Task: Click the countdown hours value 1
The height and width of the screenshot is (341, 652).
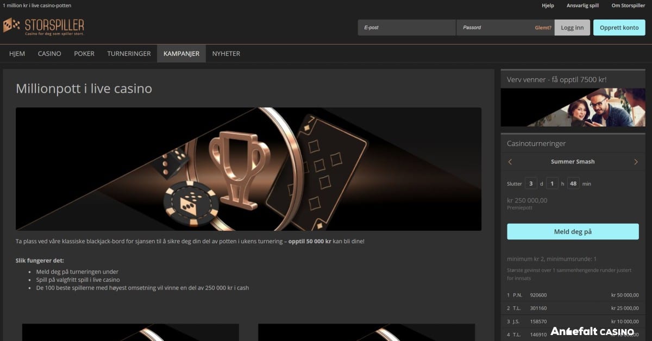Action: [x=552, y=184]
